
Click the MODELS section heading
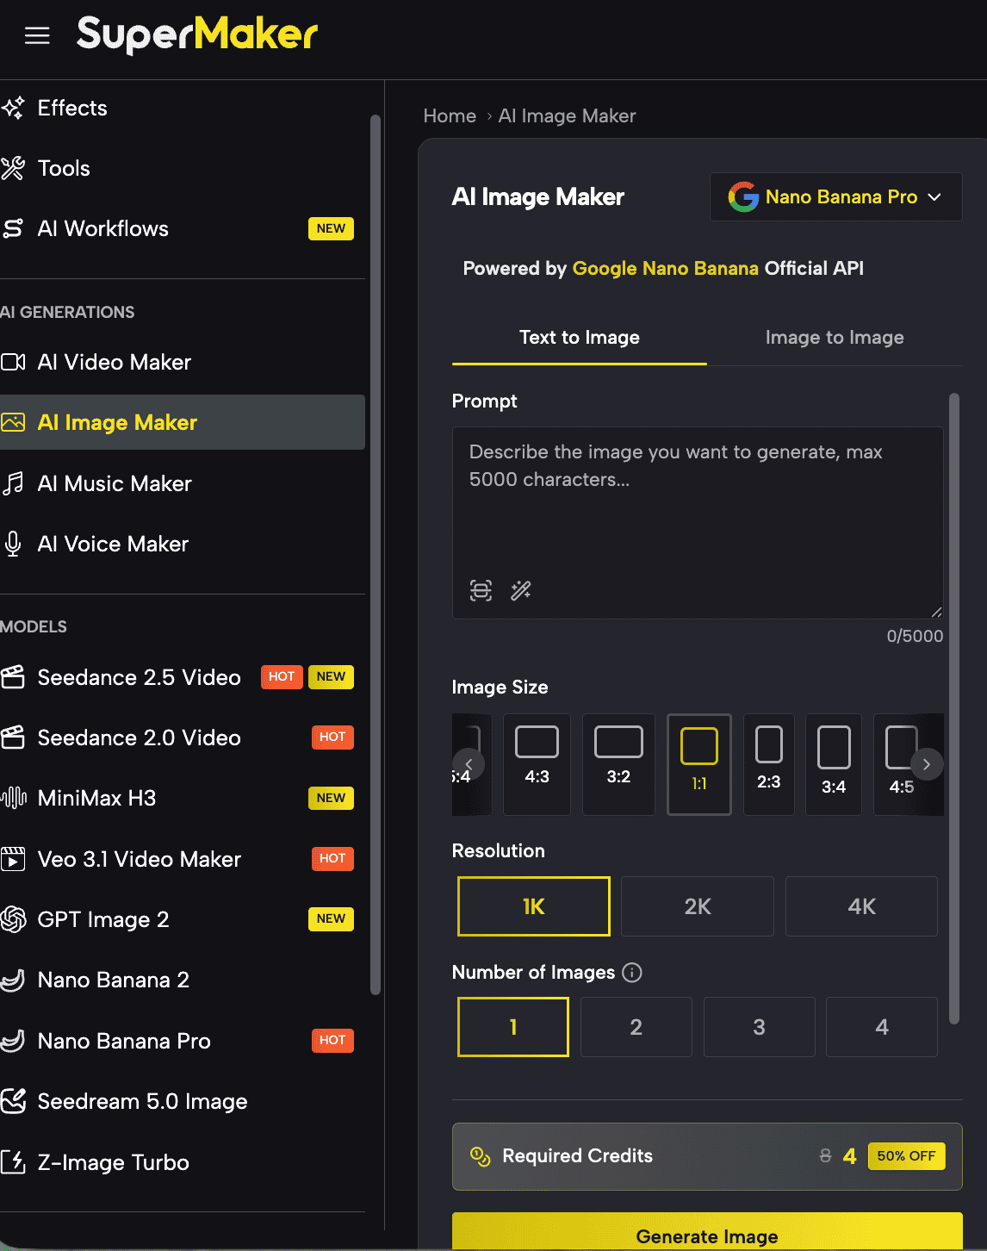[x=34, y=626]
